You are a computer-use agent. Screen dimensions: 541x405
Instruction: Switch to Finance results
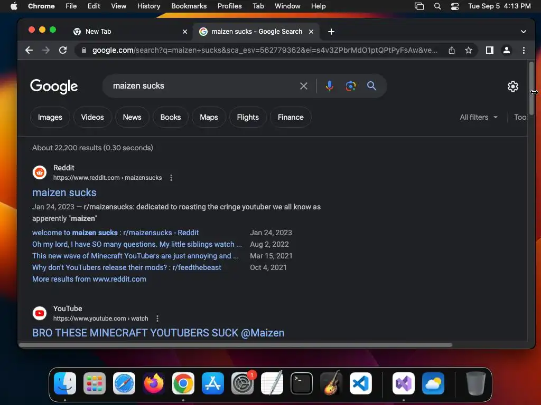click(291, 117)
